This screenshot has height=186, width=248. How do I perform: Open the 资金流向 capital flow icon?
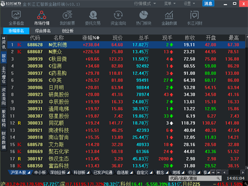pyautogui.click(x=118, y=18)
